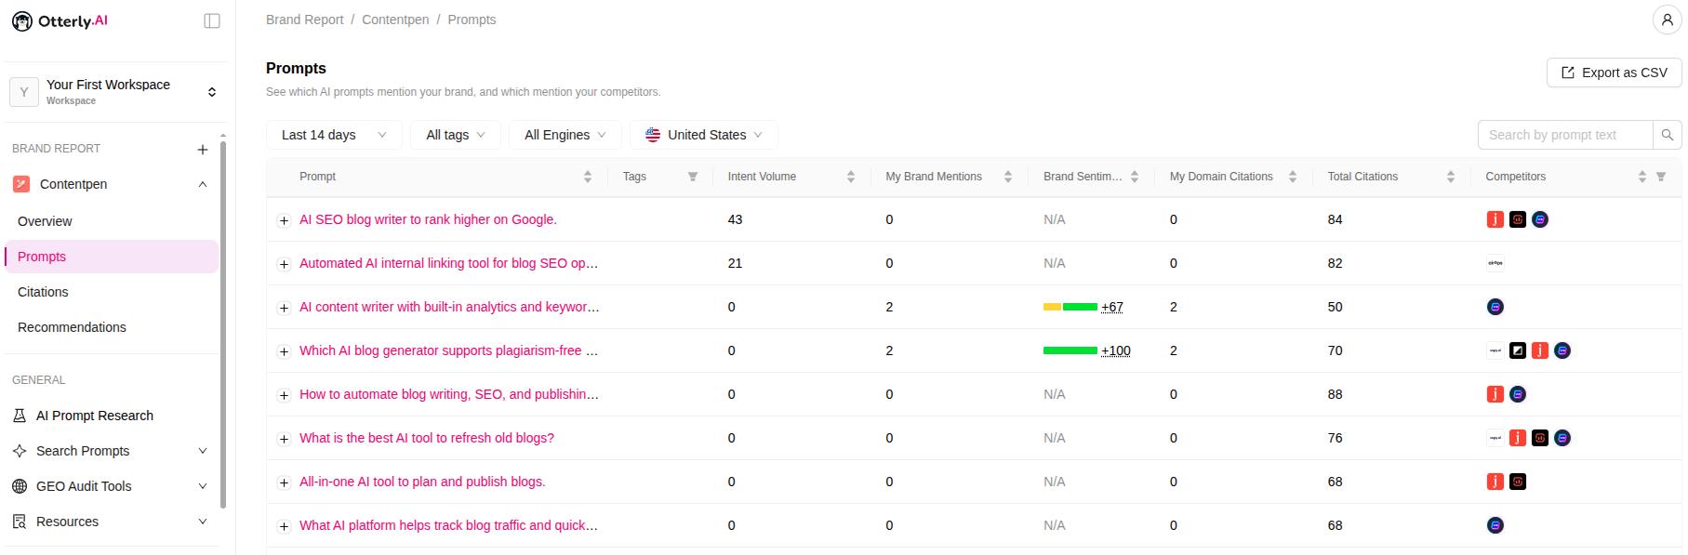Click AI Prompt Research flask icon
Viewport: 1688px width, 555px height.
pyautogui.click(x=20, y=416)
